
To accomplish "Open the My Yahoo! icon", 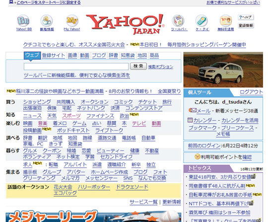I will [x=72, y=20].
